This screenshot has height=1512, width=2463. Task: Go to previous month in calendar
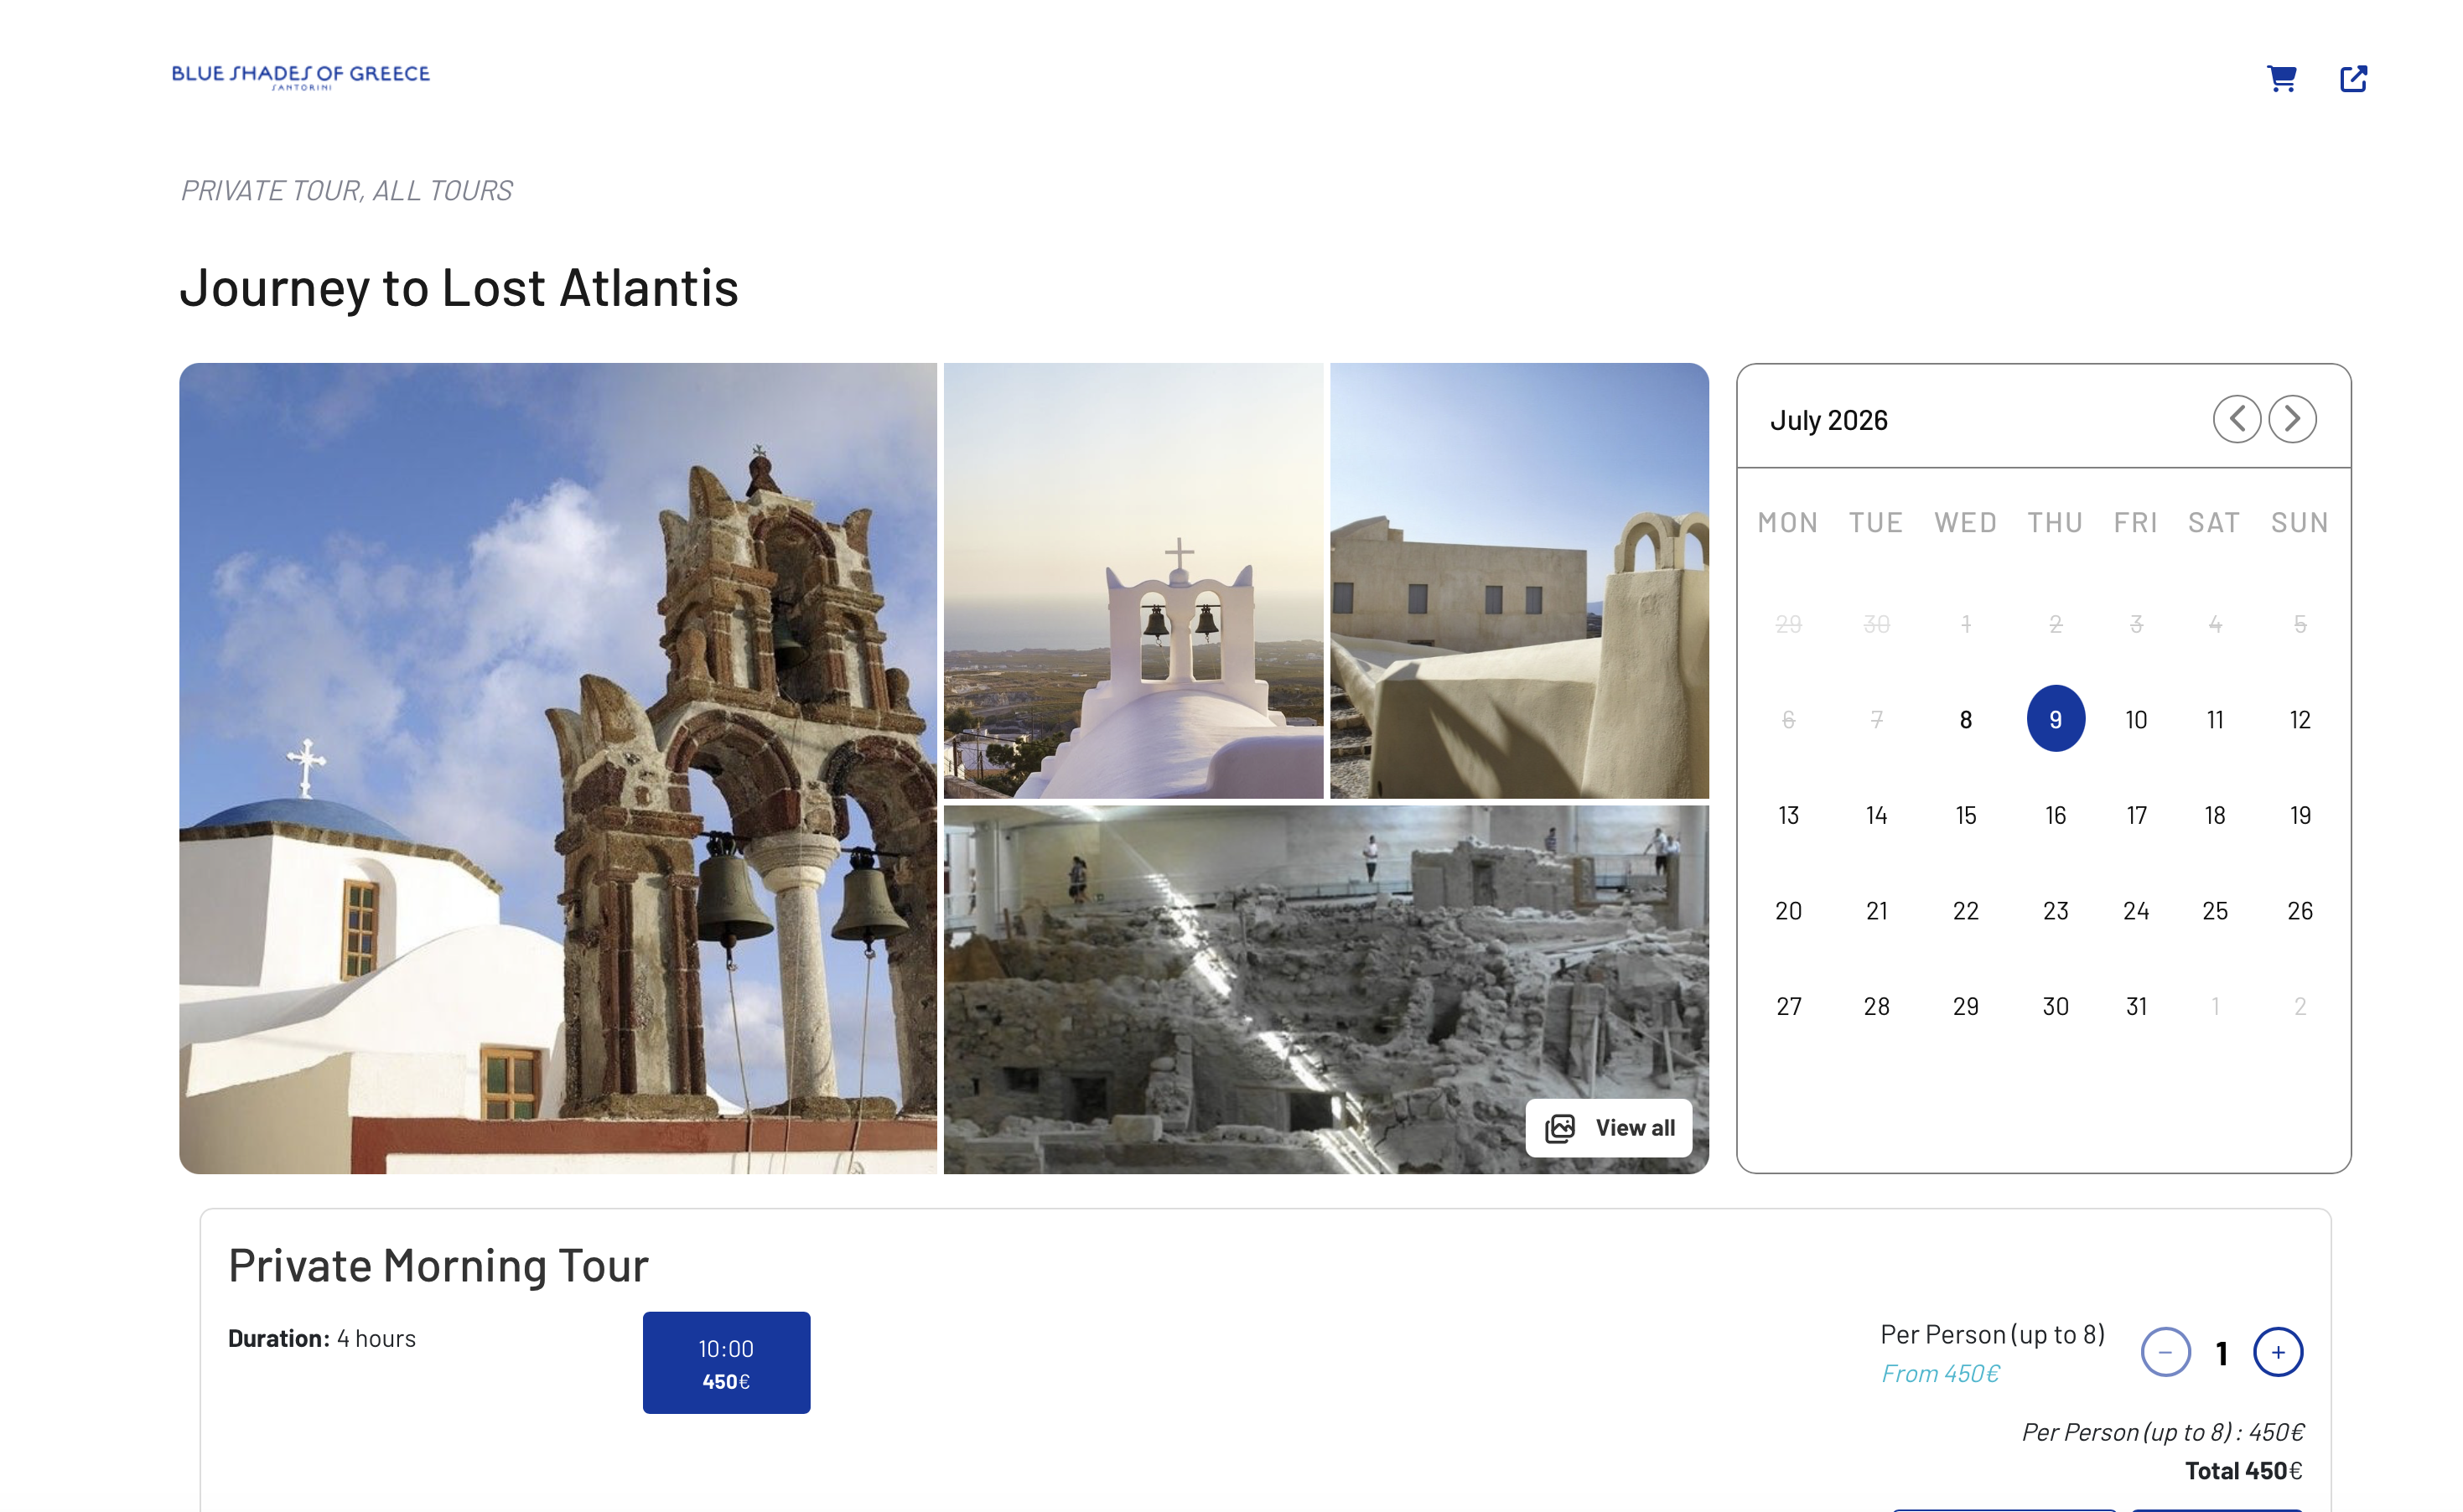coord(2236,419)
